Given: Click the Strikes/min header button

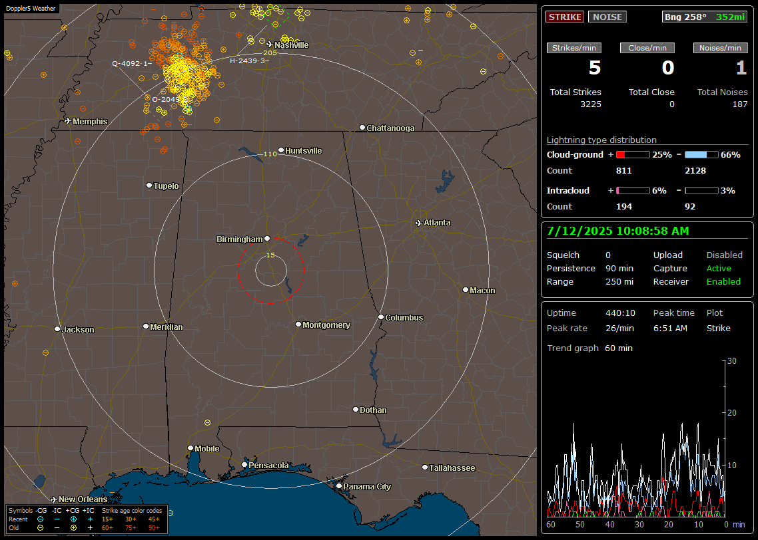Looking at the screenshot, I should coord(573,48).
